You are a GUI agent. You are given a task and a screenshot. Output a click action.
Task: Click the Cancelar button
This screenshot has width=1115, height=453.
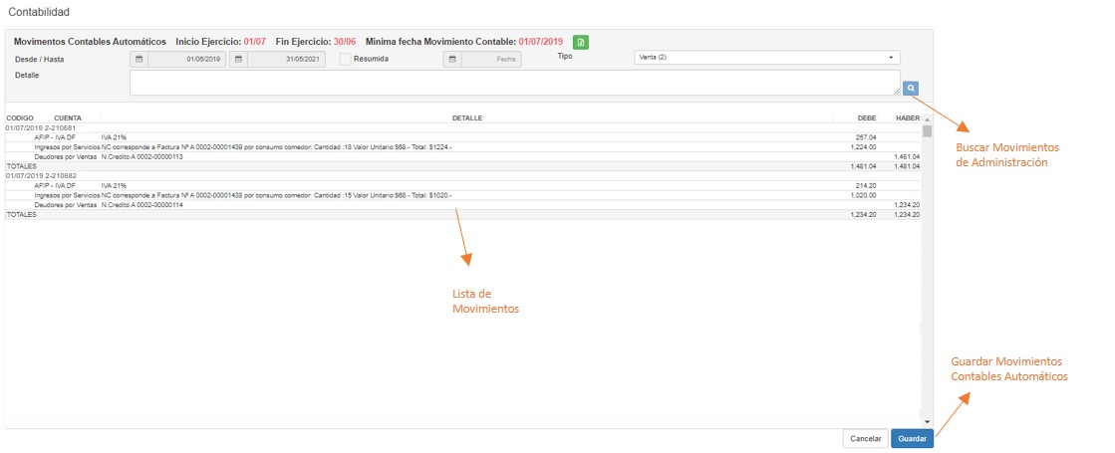(x=865, y=439)
